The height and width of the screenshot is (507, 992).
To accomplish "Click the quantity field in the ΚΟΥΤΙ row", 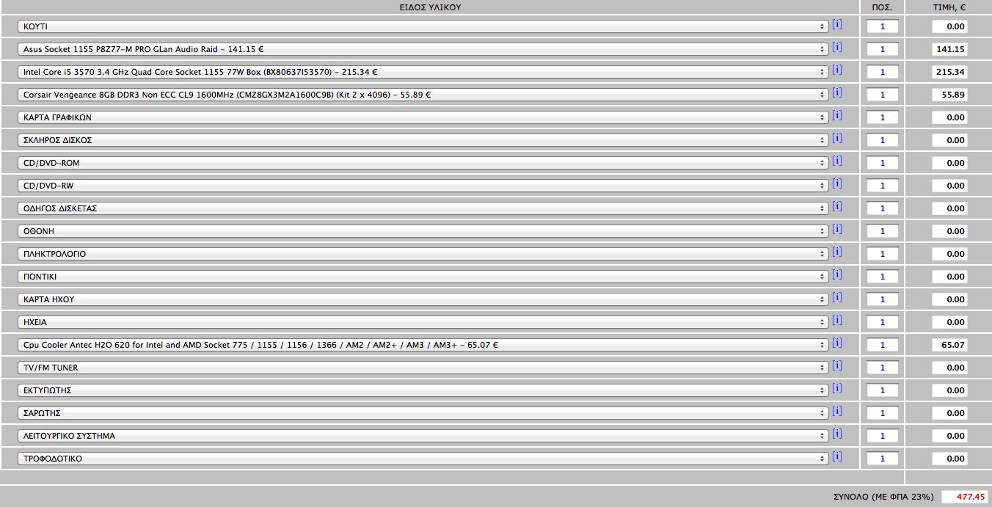I will click(883, 26).
